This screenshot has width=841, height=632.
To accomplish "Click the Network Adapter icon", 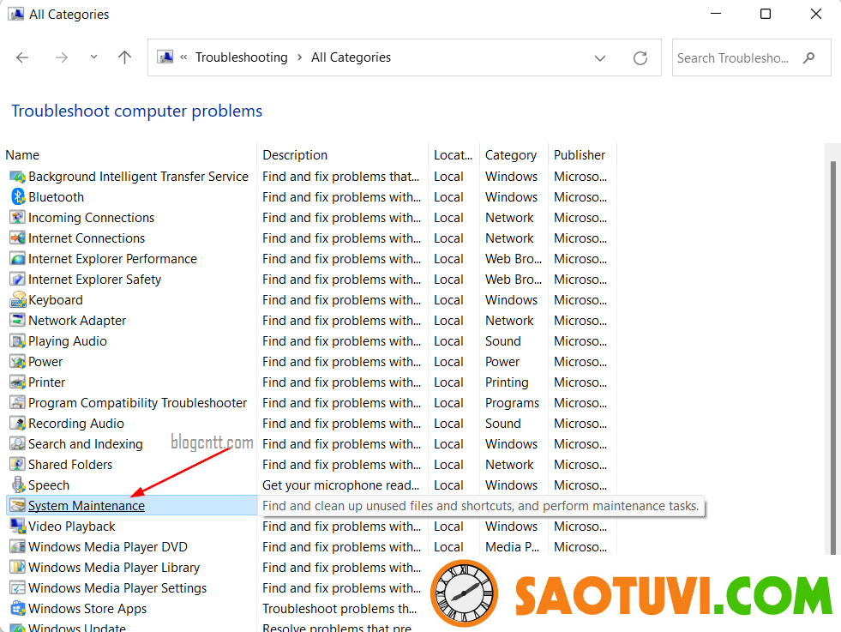I will tap(18, 321).
